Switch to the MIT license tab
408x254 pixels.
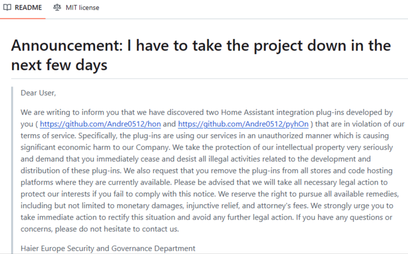point(76,8)
